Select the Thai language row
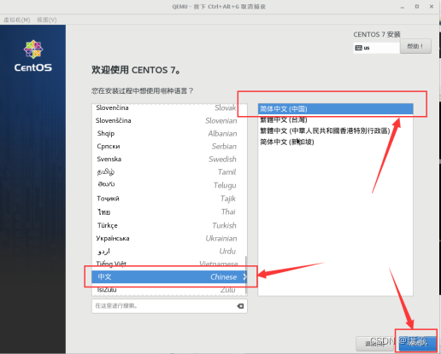This screenshot has height=354, width=441. coord(169,212)
